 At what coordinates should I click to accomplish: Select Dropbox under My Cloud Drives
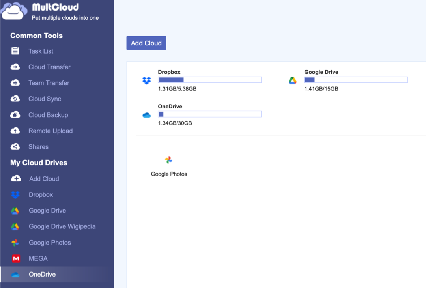point(41,194)
